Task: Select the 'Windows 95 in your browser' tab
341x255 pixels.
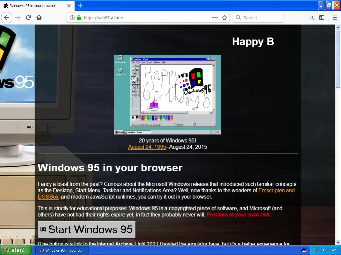Action: coord(37,6)
